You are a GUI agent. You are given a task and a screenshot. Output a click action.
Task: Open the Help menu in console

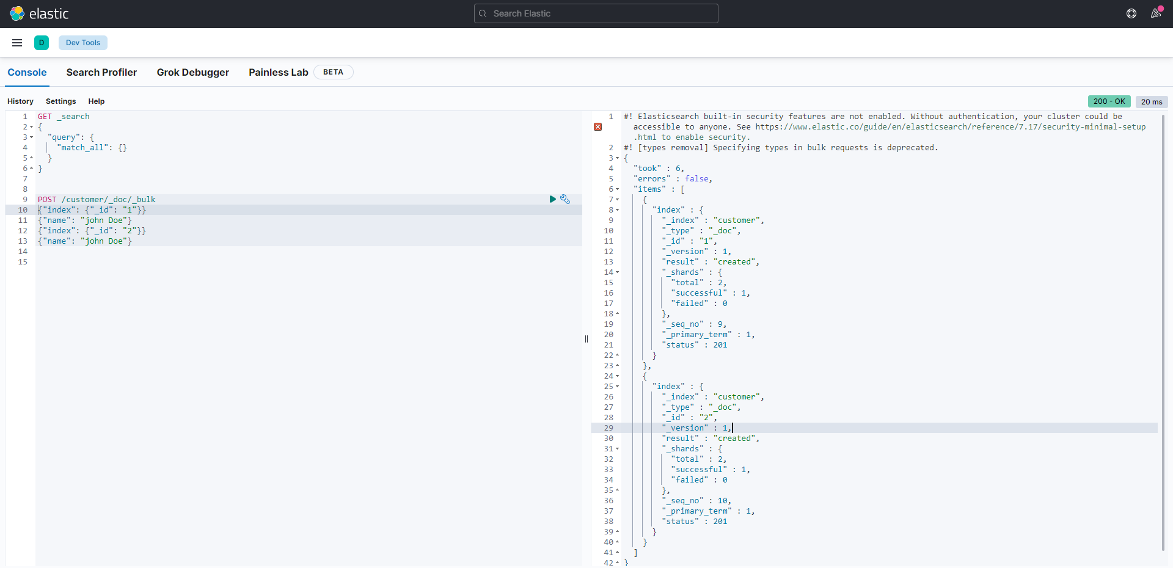click(97, 101)
